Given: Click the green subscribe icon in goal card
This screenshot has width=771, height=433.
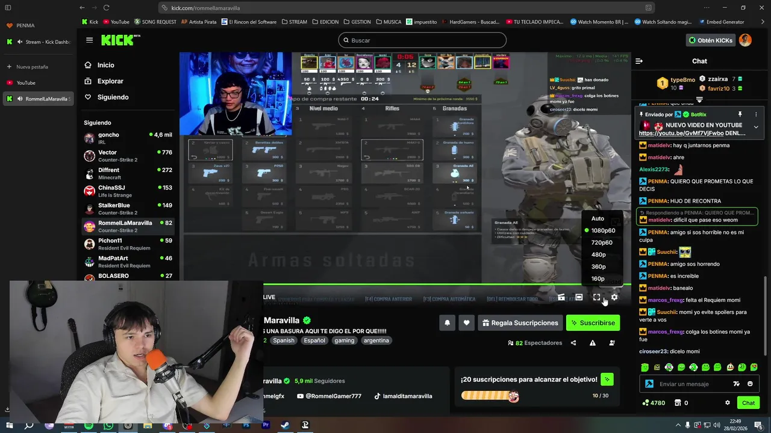Looking at the screenshot, I should click(607, 379).
